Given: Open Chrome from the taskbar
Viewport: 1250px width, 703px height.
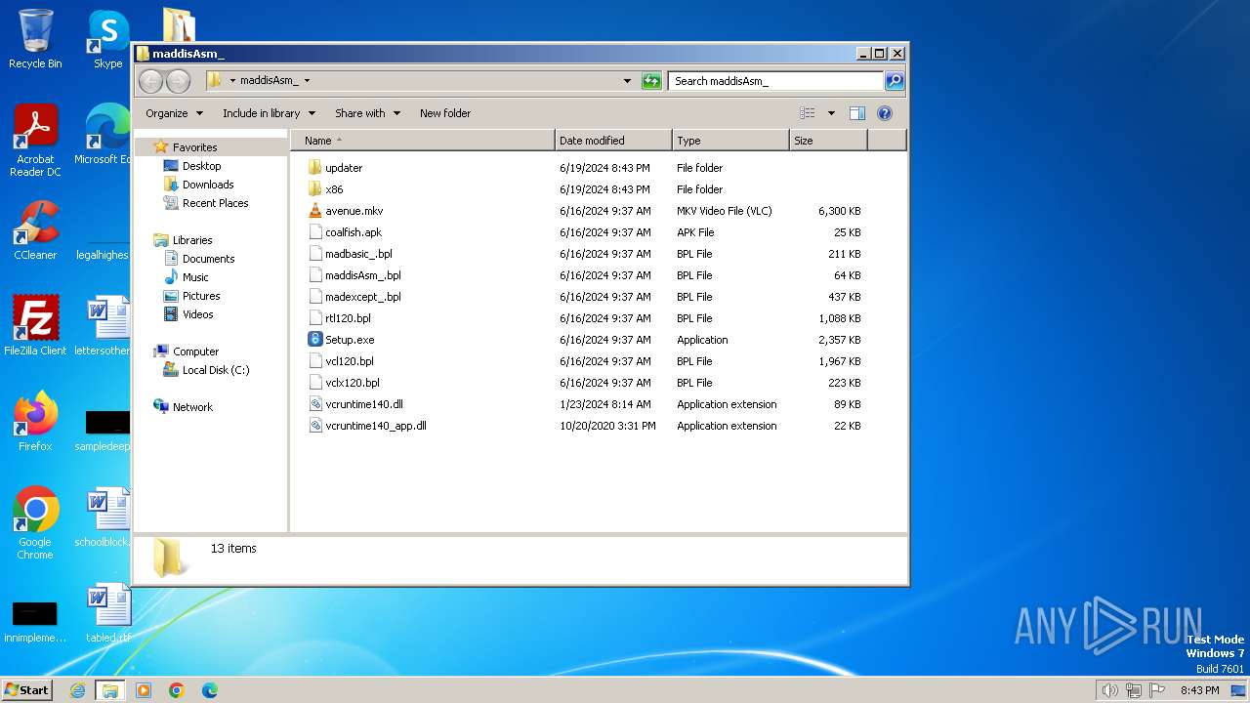Looking at the screenshot, I should point(177,690).
